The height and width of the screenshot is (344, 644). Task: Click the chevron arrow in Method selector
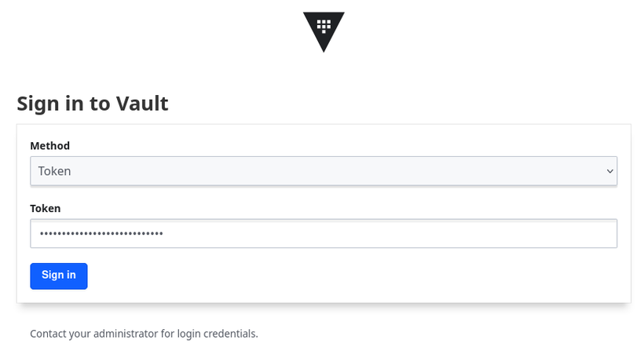(609, 171)
